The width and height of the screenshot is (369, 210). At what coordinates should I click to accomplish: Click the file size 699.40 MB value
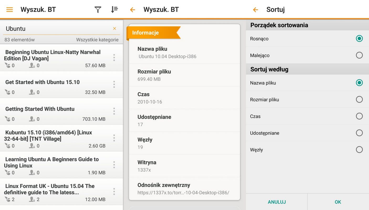point(149,79)
